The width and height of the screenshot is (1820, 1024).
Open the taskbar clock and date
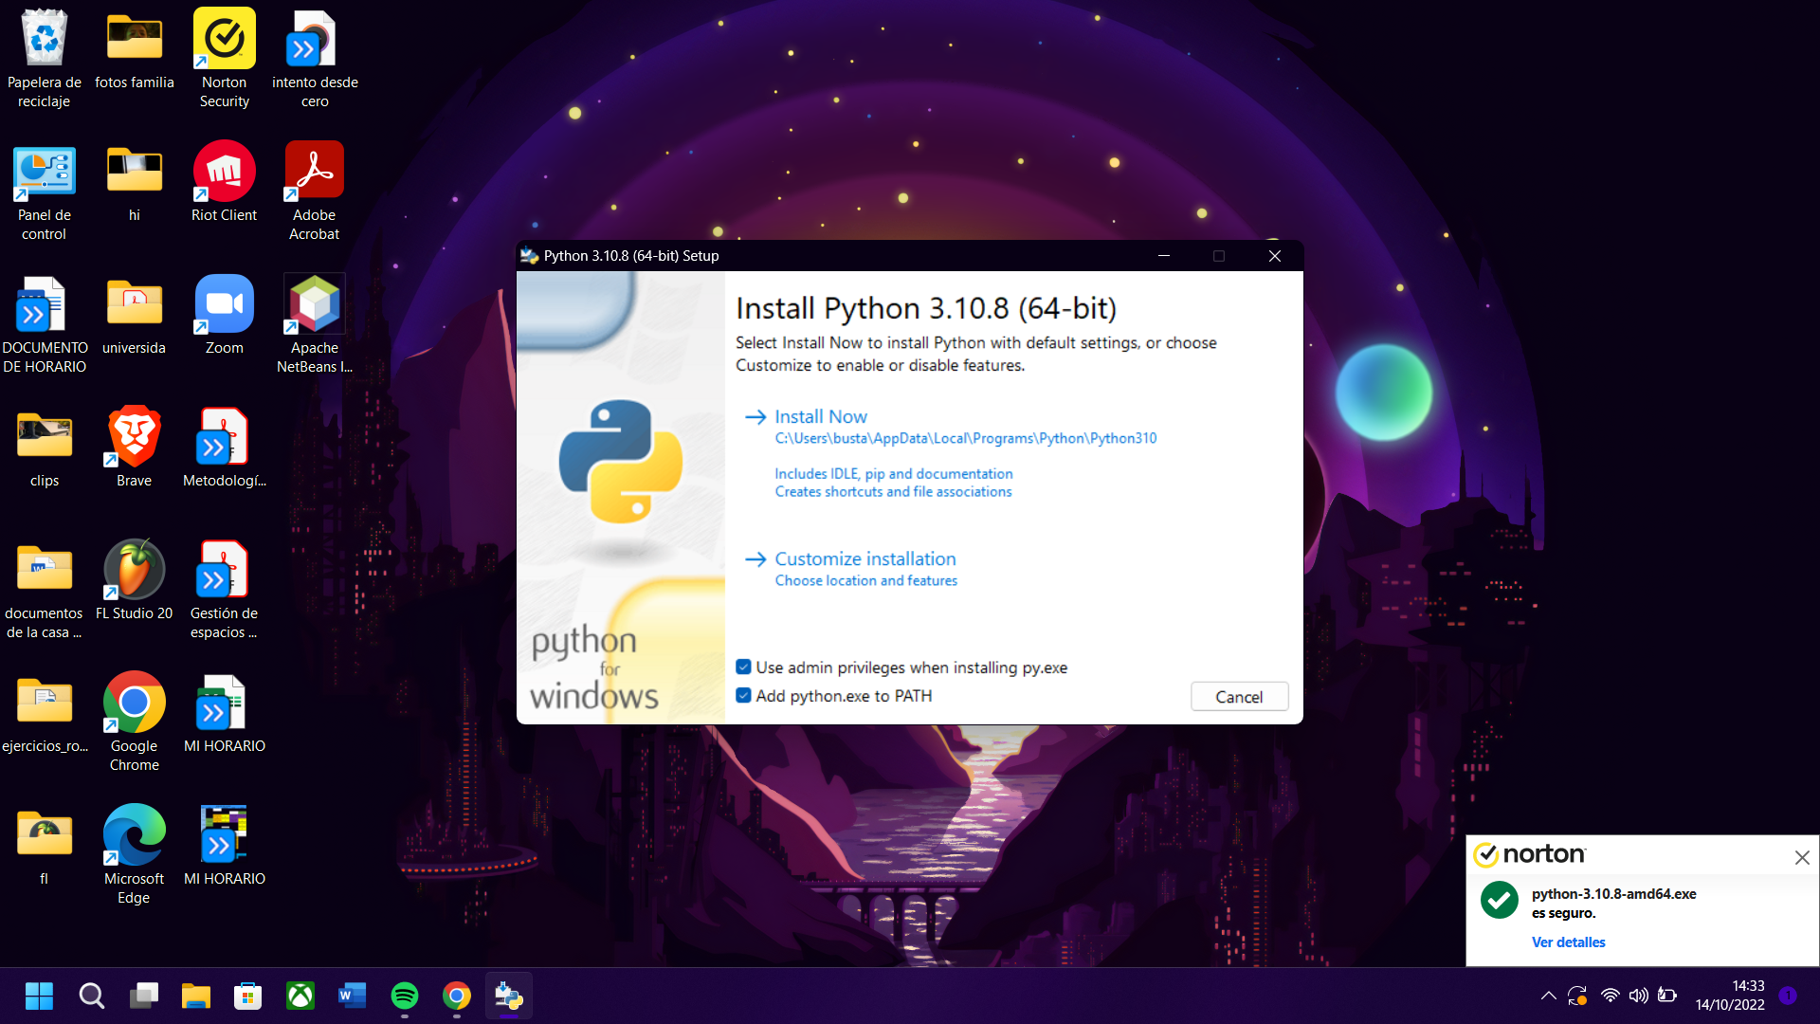click(x=1730, y=996)
